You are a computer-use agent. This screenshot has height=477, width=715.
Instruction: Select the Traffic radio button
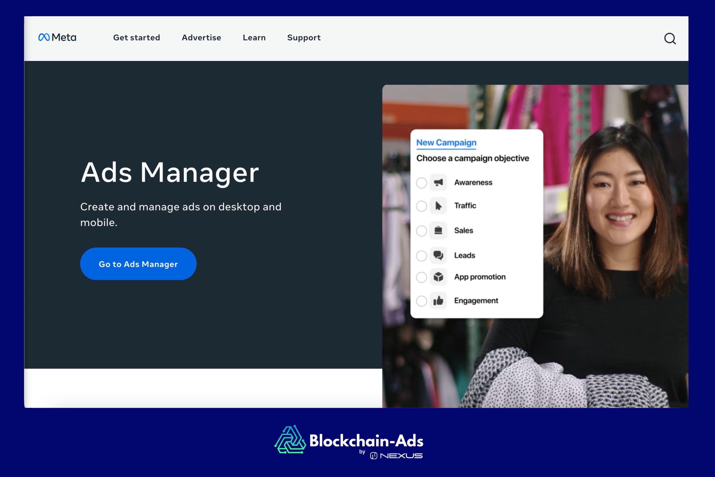[421, 206]
